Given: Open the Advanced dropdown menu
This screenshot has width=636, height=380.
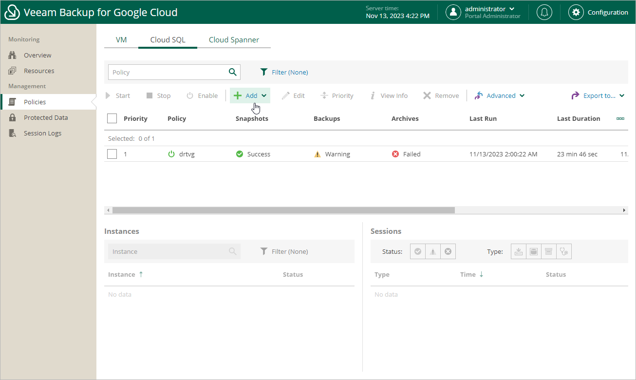Looking at the screenshot, I should tap(500, 95).
